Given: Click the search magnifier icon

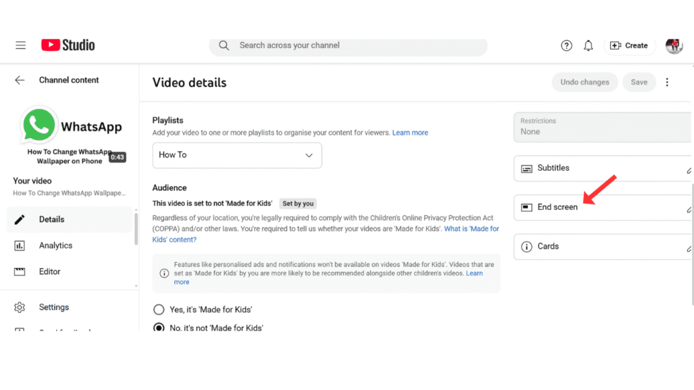Looking at the screenshot, I should (224, 45).
